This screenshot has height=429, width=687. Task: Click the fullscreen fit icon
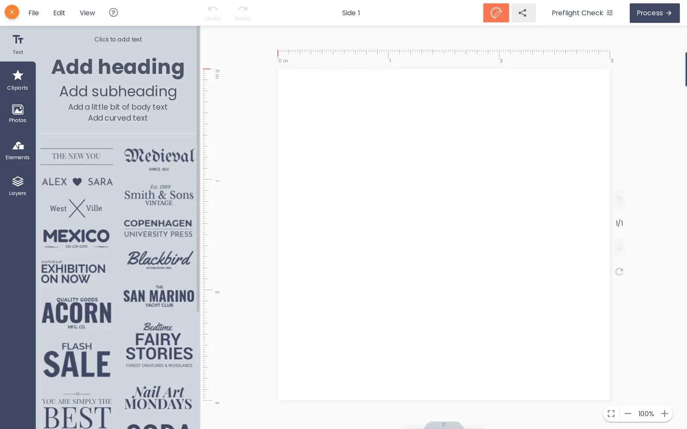tap(611, 414)
